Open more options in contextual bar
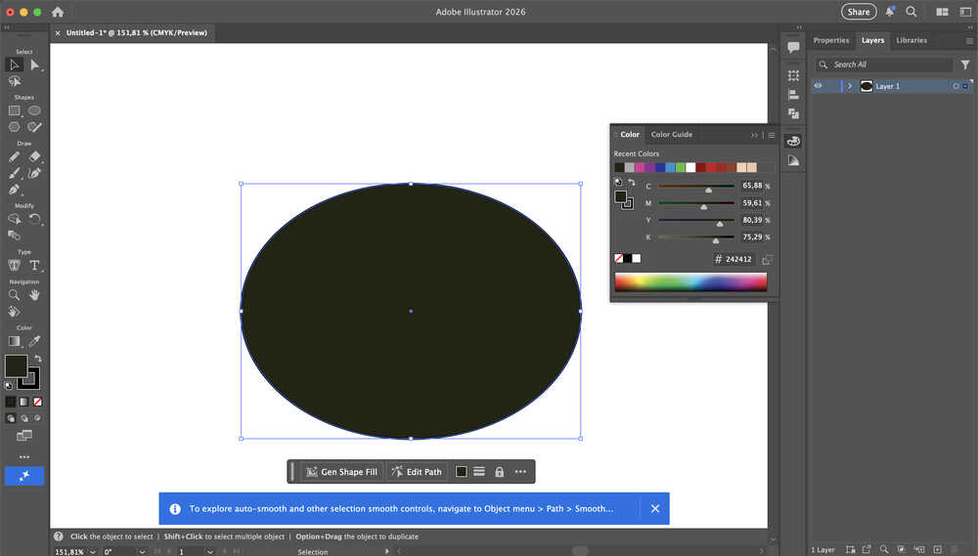978x556 pixels. pyautogui.click(x=520, y=472)
